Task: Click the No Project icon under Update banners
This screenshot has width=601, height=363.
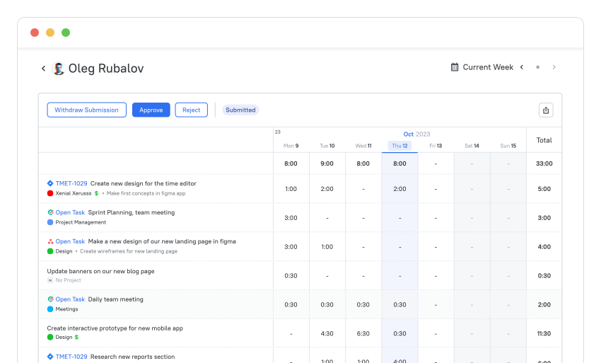Action: click(x=50, y=280)
